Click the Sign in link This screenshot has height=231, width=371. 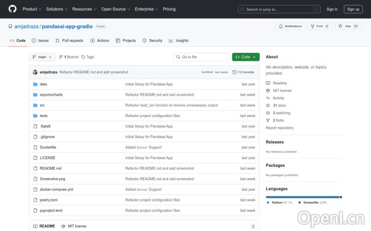tap(332, 9)
